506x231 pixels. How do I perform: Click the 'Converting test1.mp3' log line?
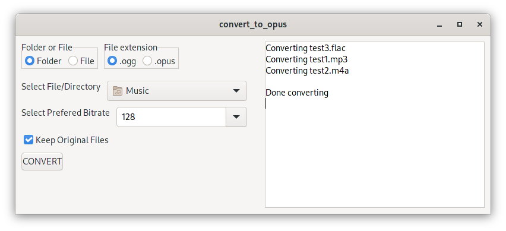[306, 59]
